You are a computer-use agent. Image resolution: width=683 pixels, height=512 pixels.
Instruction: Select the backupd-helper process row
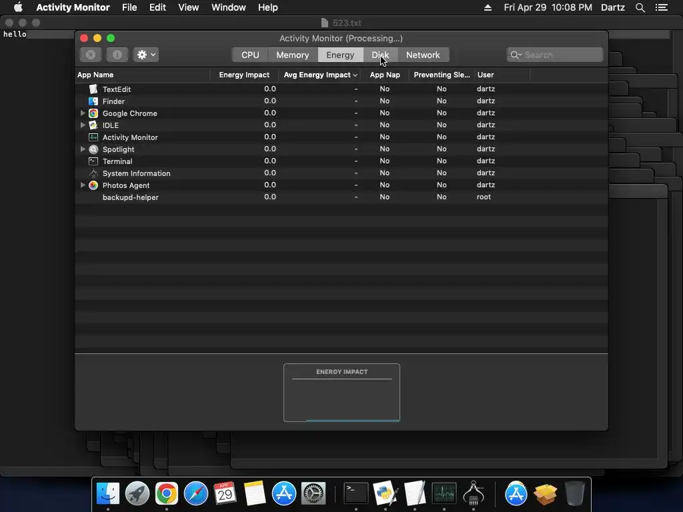(x=341, y=197)
